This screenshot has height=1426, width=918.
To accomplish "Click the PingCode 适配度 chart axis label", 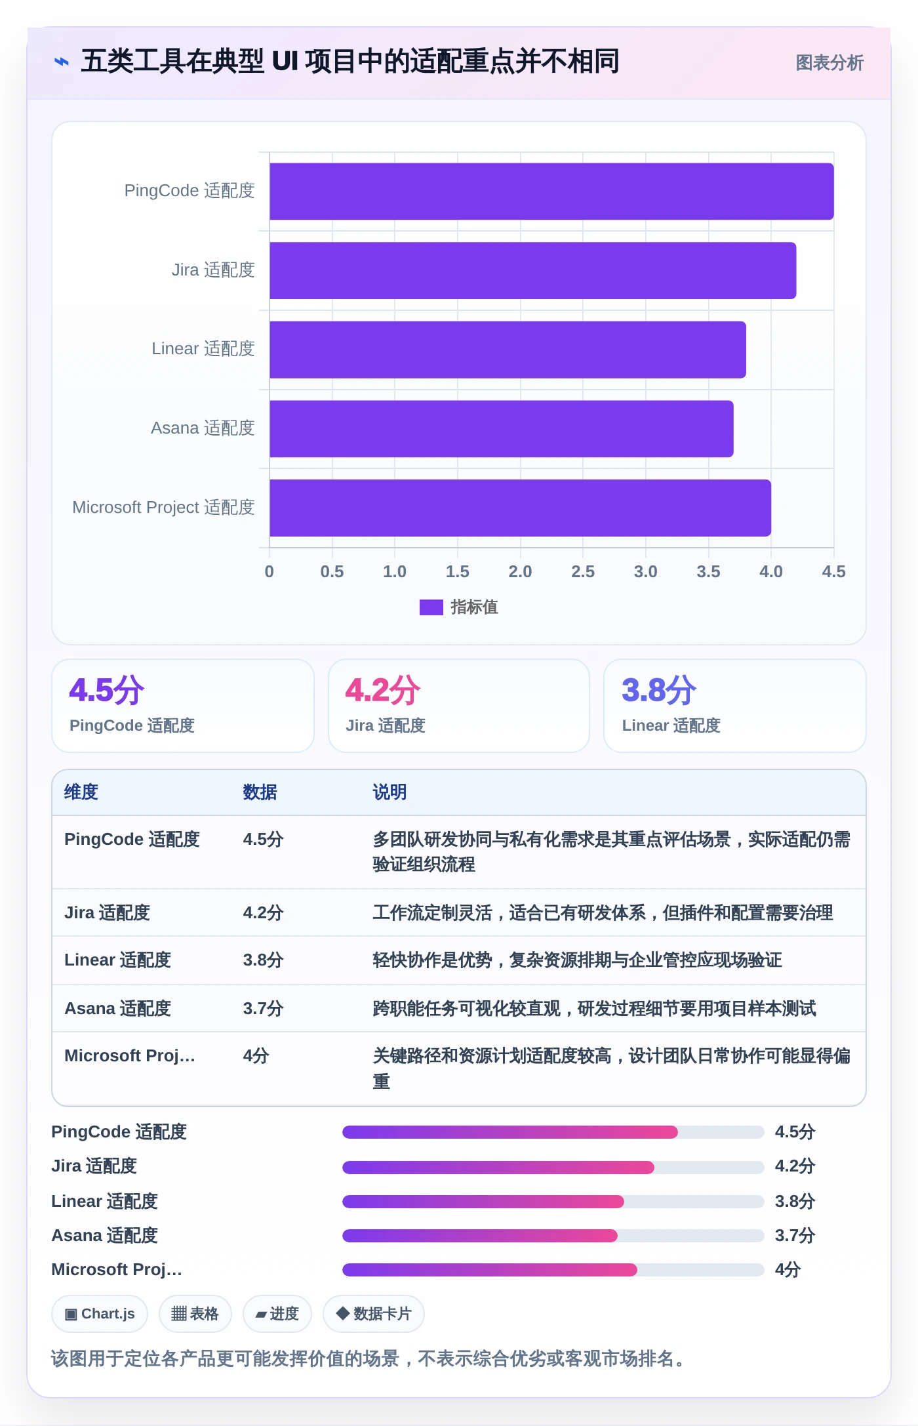I will click(x=190, y=191).
